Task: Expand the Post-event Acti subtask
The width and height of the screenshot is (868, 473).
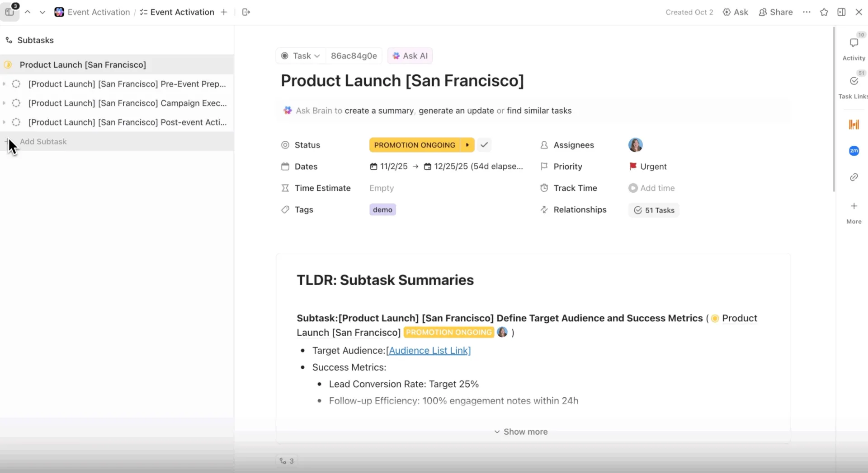Action: click(x=4, y=122)
